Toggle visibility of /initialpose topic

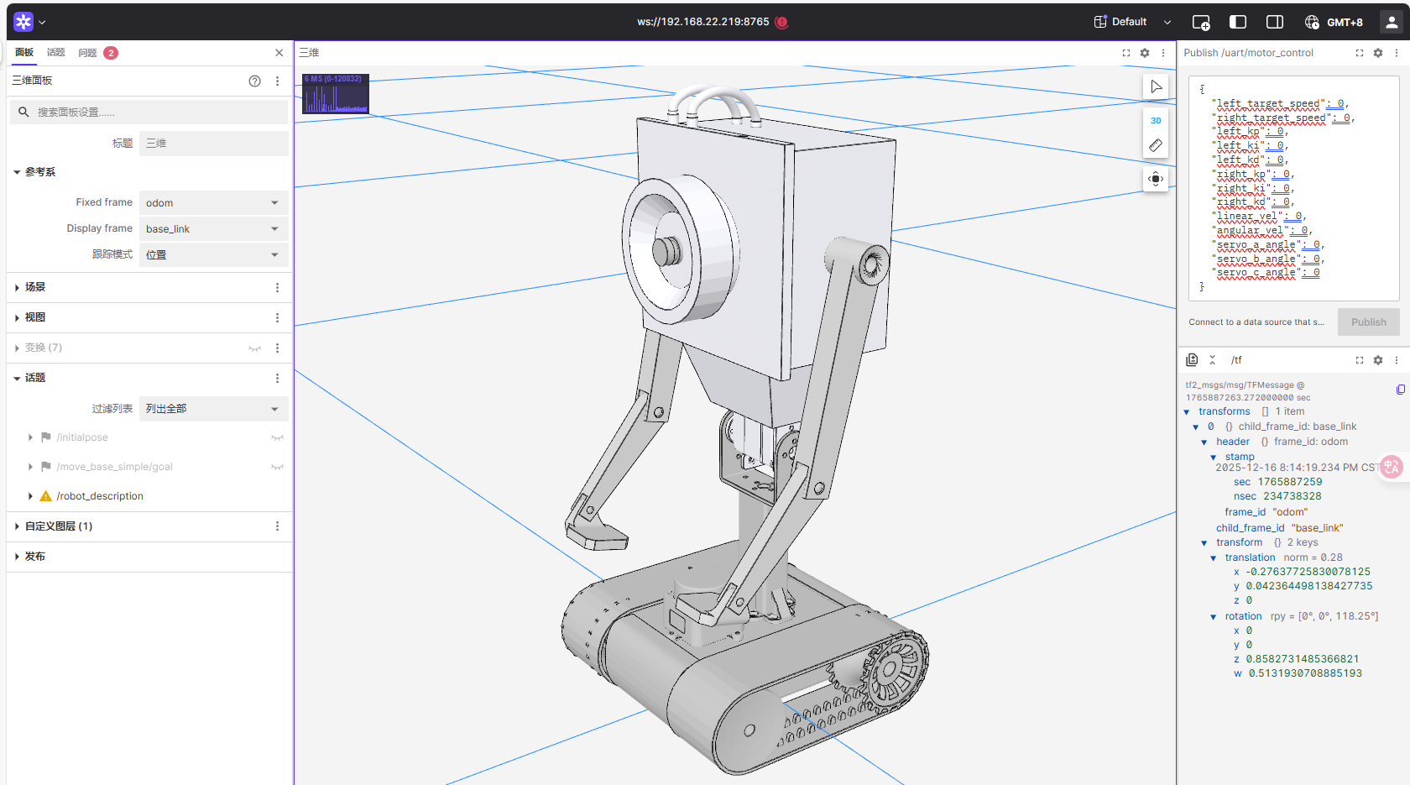click(x=277, y=437)
